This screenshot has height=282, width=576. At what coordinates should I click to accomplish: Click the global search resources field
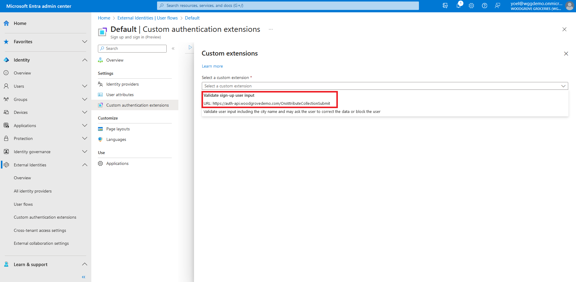[288, 6]
